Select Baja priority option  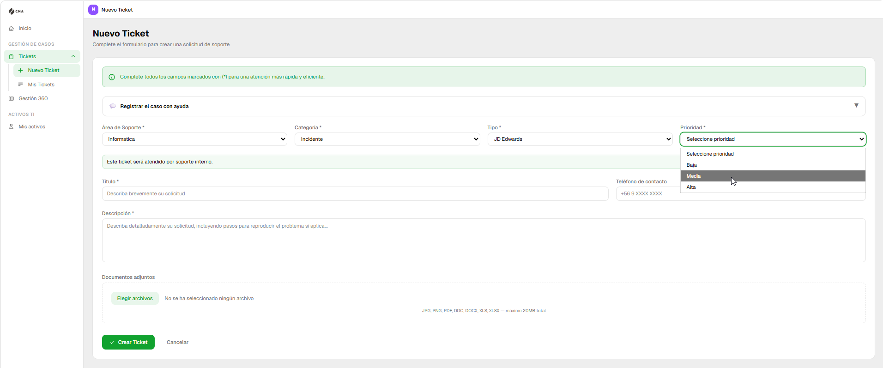pyautogui.click(x=773, y=165)
